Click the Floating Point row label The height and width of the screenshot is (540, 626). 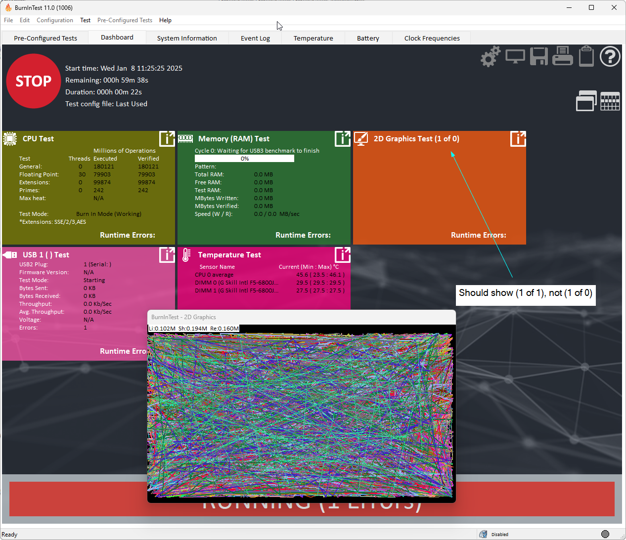click(39, 174)
